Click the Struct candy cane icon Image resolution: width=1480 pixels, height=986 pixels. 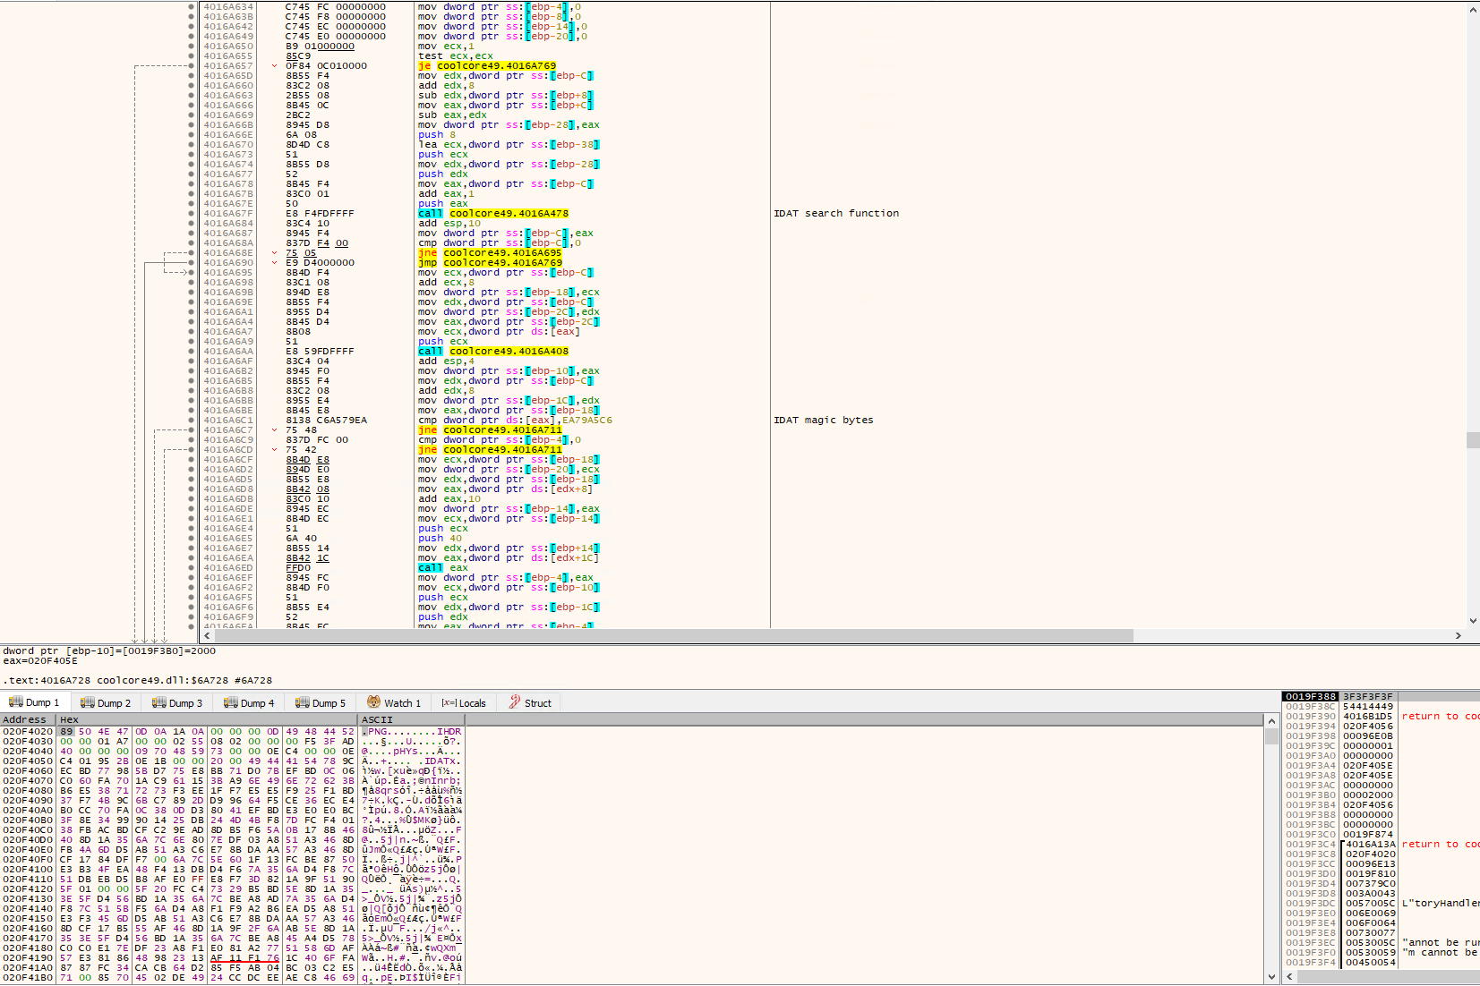pyautogui.click(x=515, y=702)
